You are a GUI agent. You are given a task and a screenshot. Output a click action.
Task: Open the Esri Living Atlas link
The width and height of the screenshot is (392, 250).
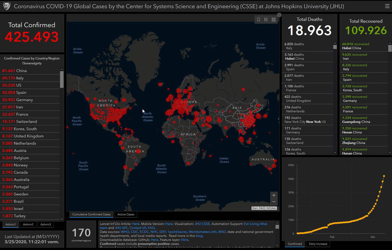[x=255, y=224]
